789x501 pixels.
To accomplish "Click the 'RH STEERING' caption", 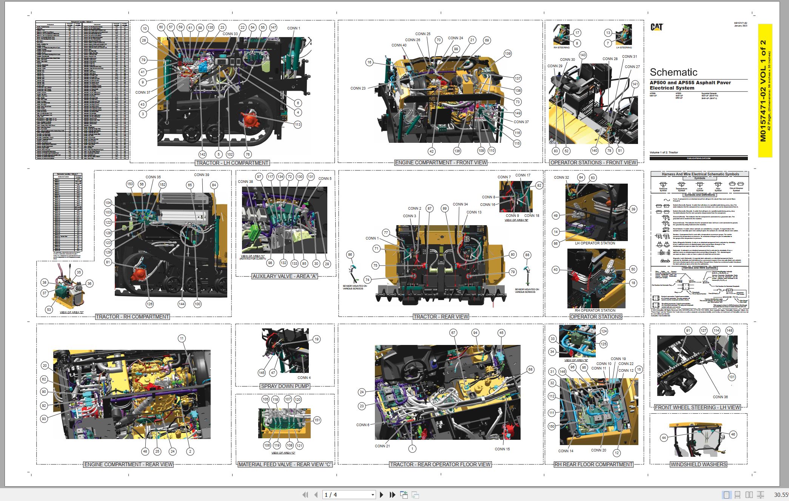I will coord(561,48).
